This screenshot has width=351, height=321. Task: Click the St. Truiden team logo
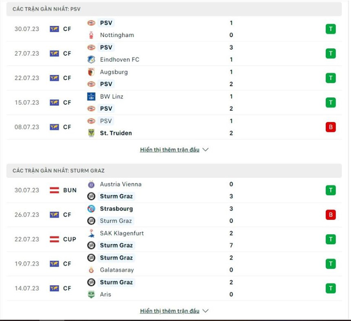click(92, 133)
